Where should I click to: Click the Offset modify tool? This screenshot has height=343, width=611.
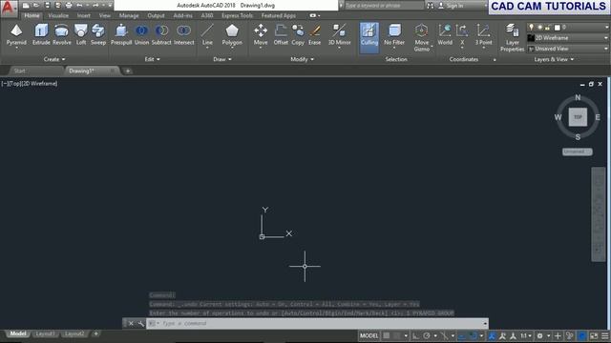click(281, 34)
